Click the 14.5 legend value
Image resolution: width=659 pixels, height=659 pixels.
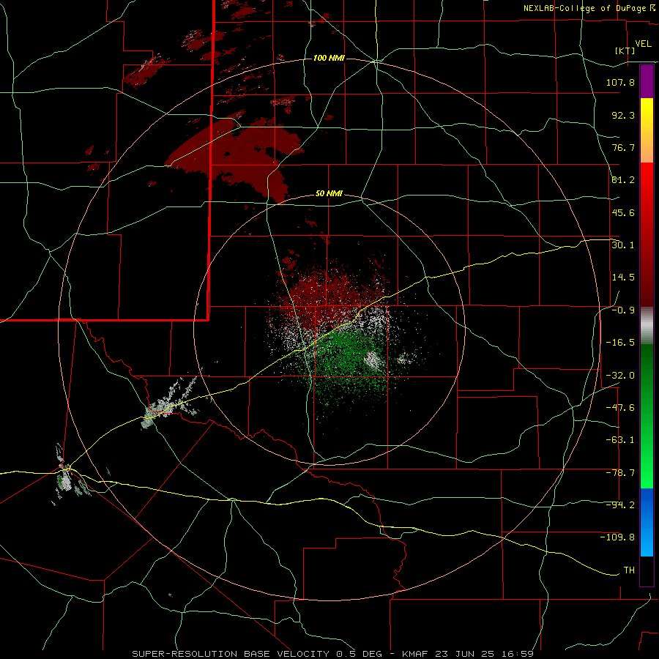point(623,278)
